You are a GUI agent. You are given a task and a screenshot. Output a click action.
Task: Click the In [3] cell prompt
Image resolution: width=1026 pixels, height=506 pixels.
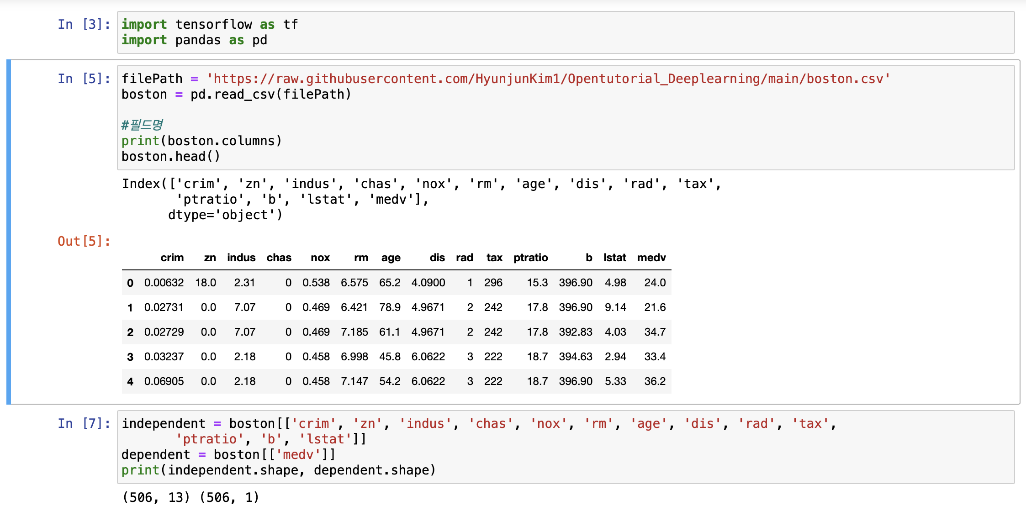click(x=84, y=24)
